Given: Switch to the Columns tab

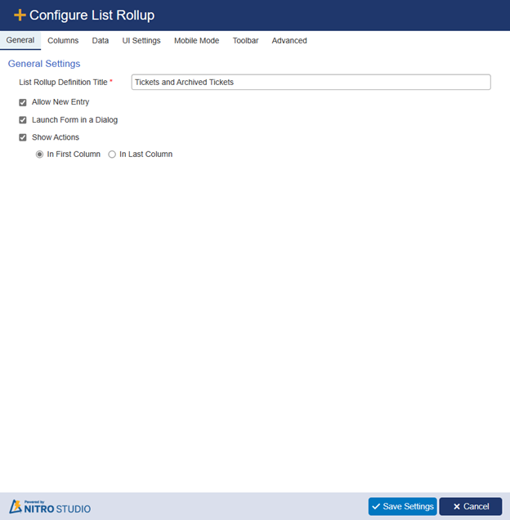Looking at the screenshot, I should (x=63, y=40).
